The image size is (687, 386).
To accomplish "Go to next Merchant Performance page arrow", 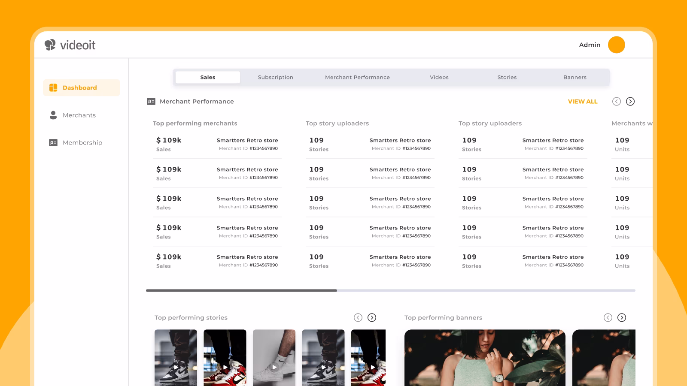I will coord(630,101).
